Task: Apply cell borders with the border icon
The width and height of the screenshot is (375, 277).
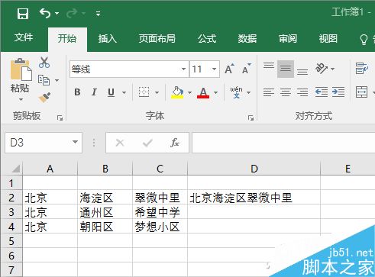Action: 144,92
